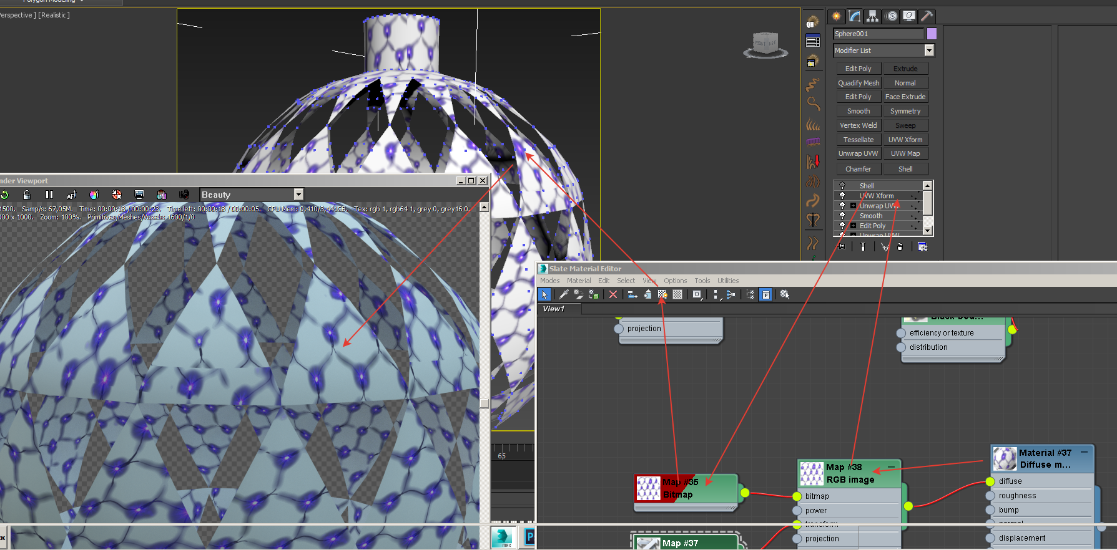Viewport: 1117px width, 550px height.
Task: Toggle Show Background in Preview checker icon
Action: click(677, 294)
